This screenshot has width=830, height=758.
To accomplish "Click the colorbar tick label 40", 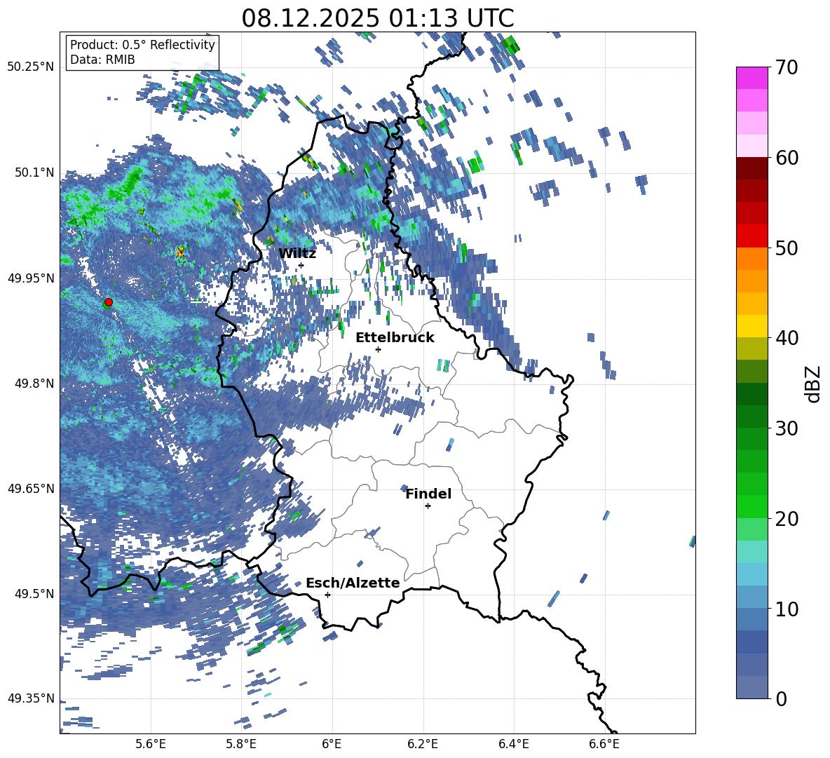I will coord(787,338).
